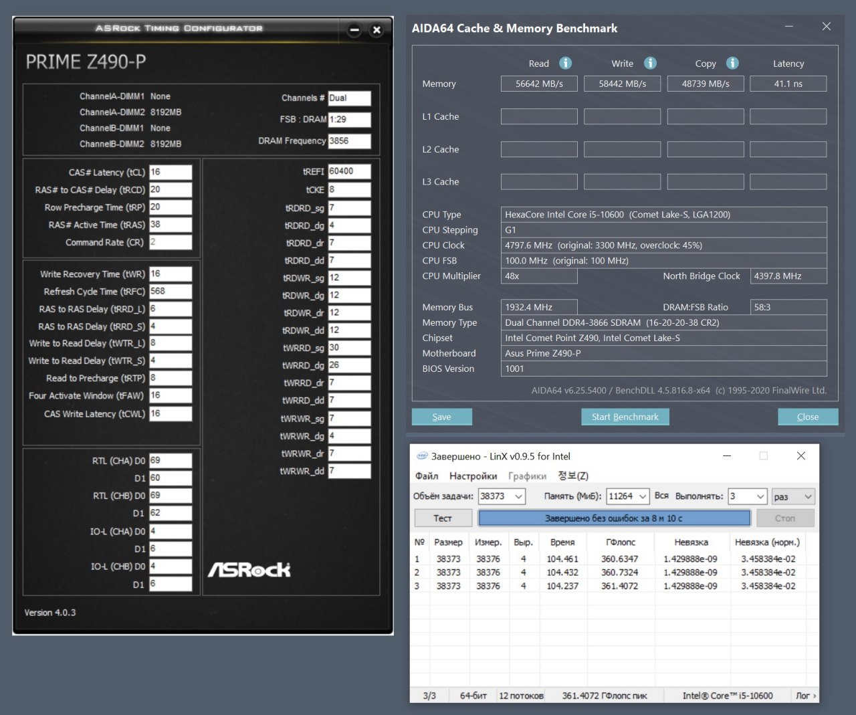Click the Write info icon in AIDA64

(650, 63)
